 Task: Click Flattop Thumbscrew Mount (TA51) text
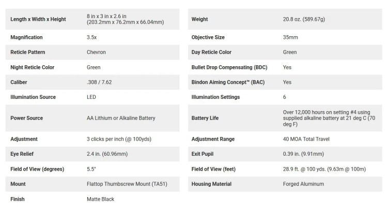click(x=127, y=184)
